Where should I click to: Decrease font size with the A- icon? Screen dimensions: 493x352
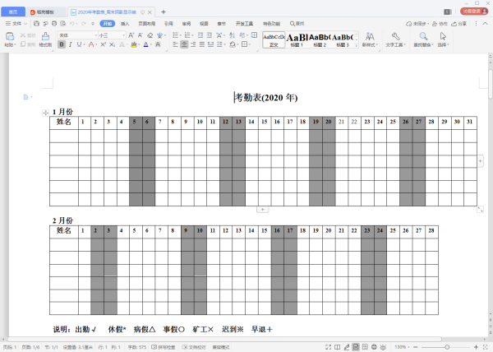click(x=141, y=35)
